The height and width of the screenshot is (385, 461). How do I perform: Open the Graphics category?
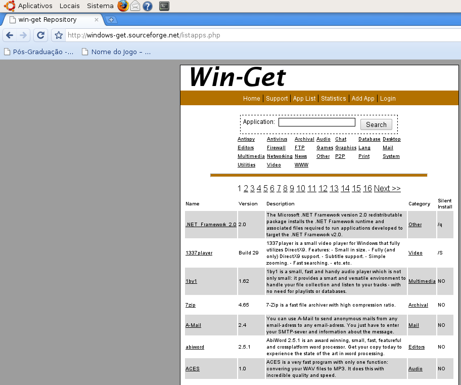(346, 147)
